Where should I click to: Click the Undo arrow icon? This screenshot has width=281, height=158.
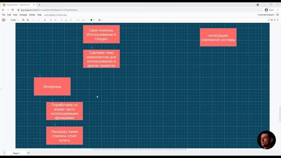(x=34, y=20)
